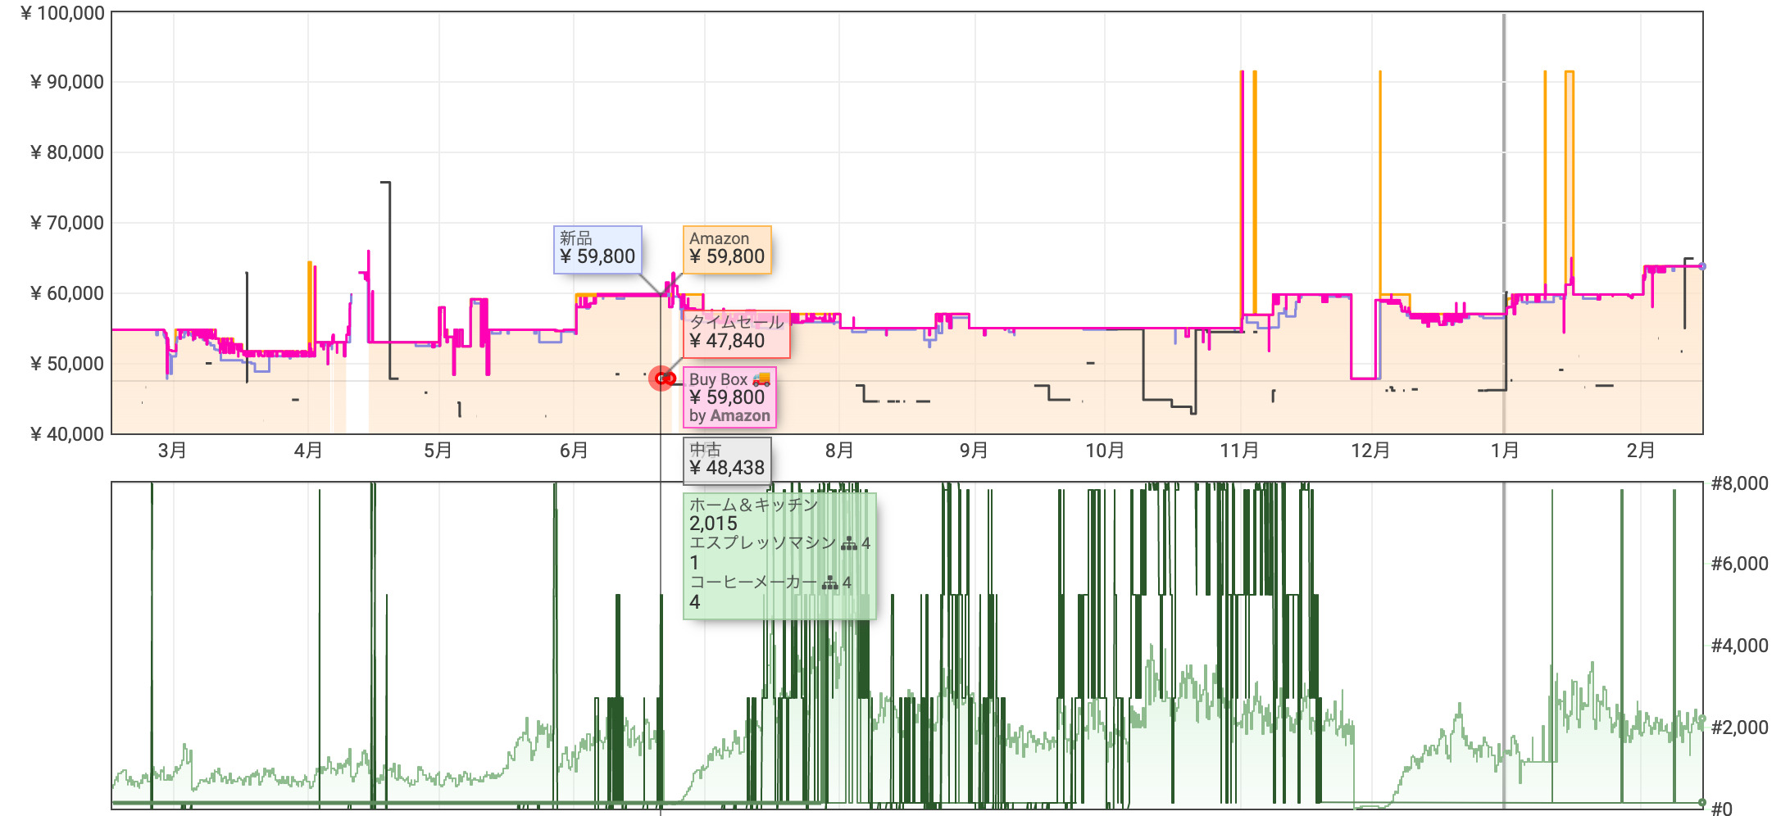Screen dimensions: 1790x816
Task: Click the sales rank endpoint dot near #2,000
Action: point(1702,719)
